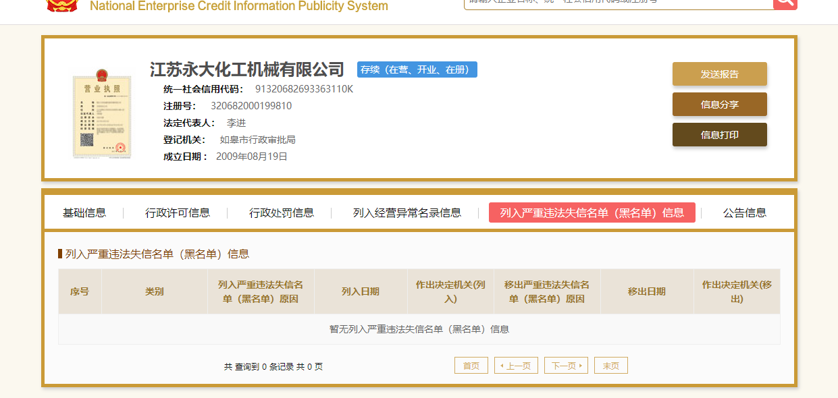
Task: Click the 移出日期 column header
Action: [x=647, y=291]
